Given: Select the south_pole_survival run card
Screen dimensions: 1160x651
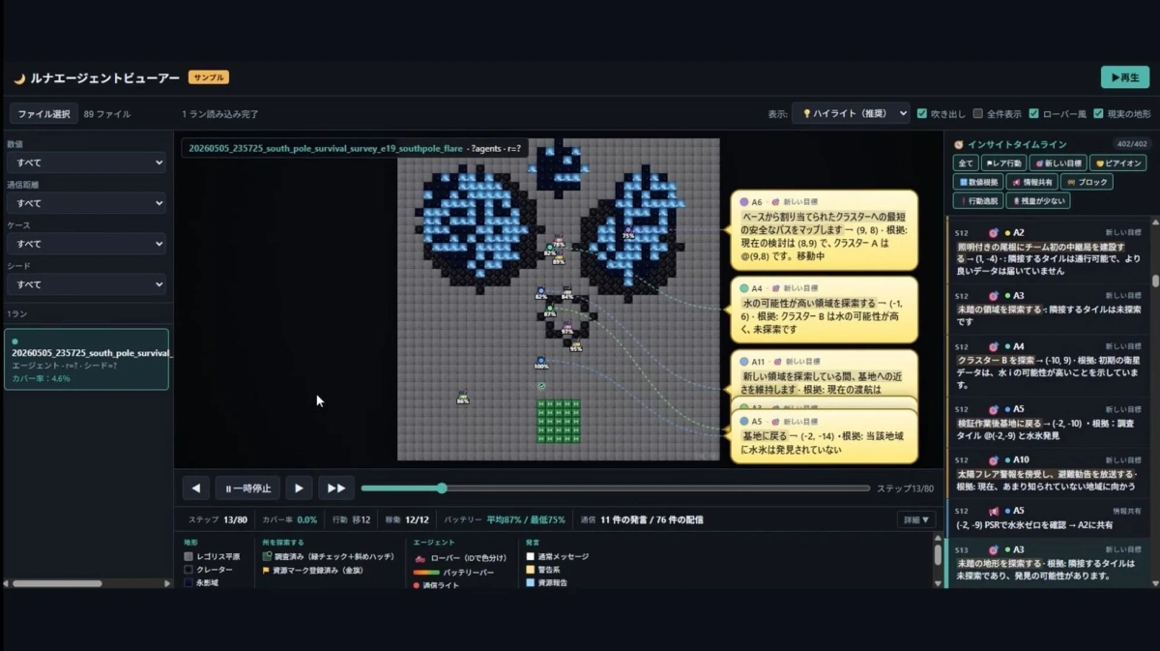Looking at the screenshot, I should (87, 359).
